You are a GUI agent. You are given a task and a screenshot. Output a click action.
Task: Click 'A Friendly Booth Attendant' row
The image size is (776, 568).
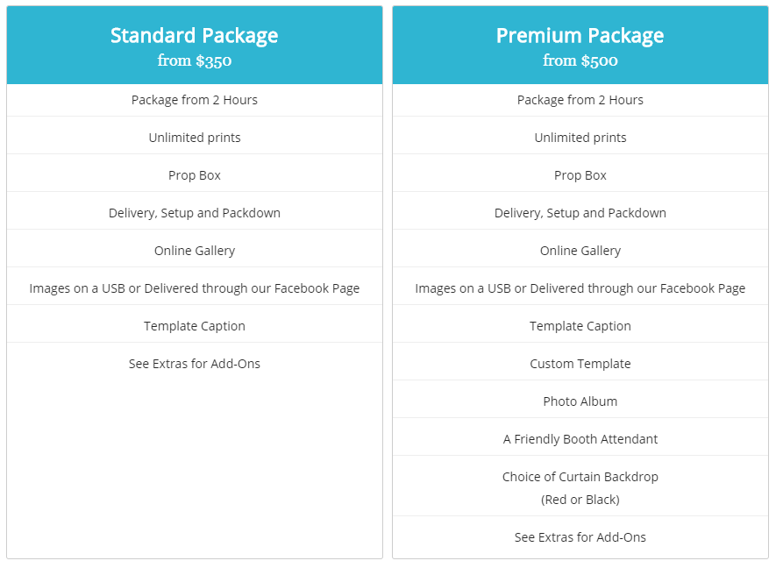(580, 439)
